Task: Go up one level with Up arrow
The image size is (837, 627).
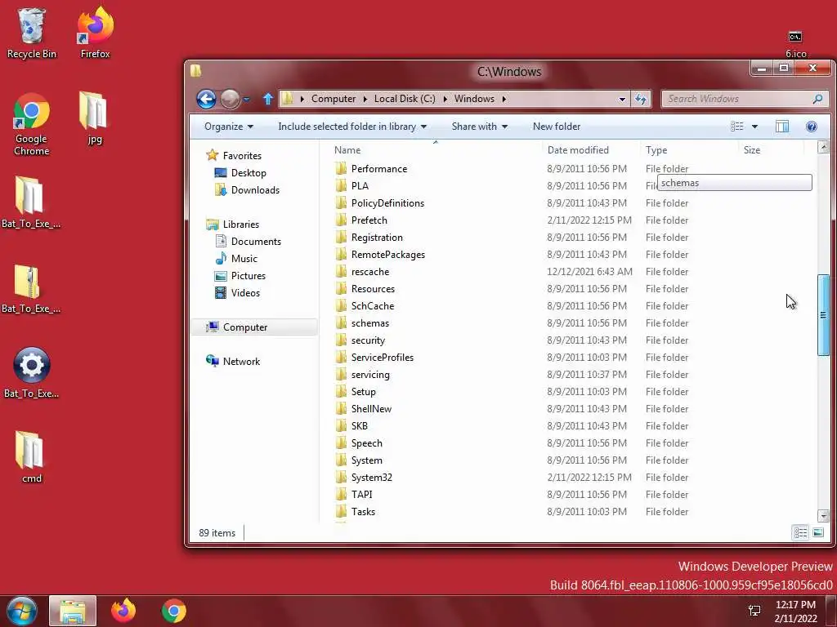Action: (x=268, y=99)
